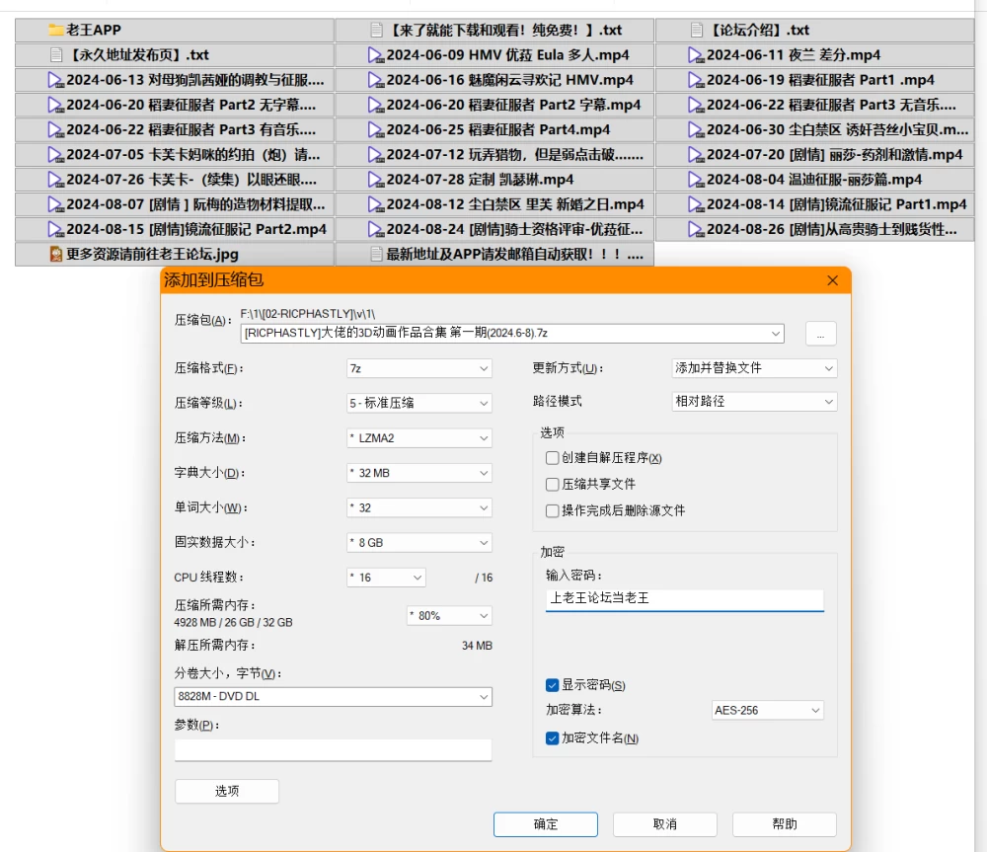Viewport: 987px width, 852px height.
Task: Click video icon of the 2024-08-12 file
Action: point(376,204)
